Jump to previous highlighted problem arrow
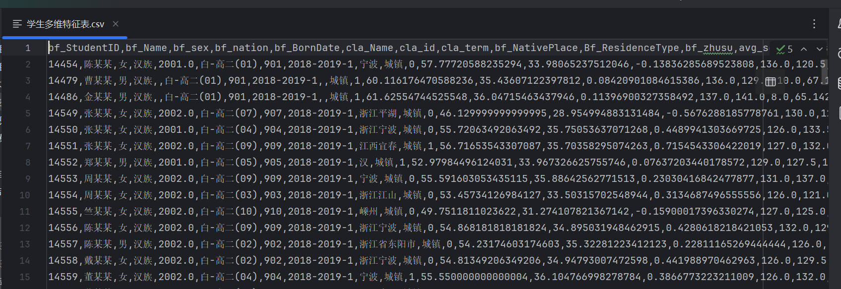 pyautogui.click(x=804, y=49)
